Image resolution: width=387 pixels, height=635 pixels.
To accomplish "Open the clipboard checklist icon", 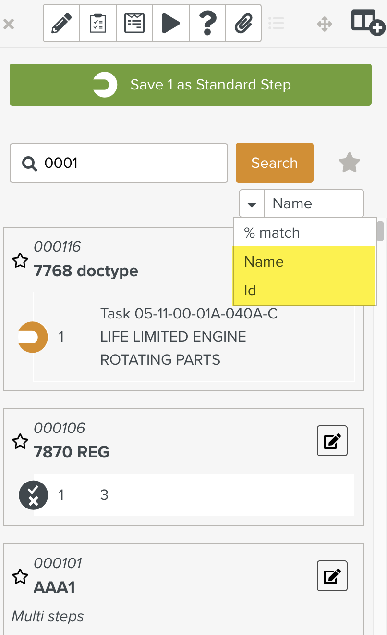I will [98, 23].
